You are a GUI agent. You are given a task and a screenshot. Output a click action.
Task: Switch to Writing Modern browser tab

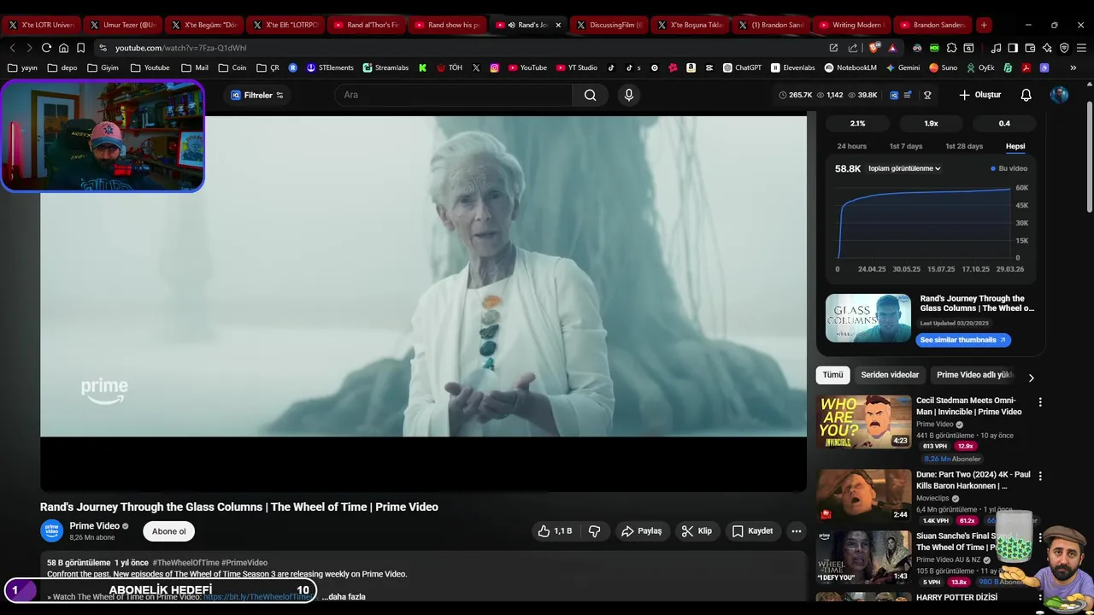[x=850, y=25]
